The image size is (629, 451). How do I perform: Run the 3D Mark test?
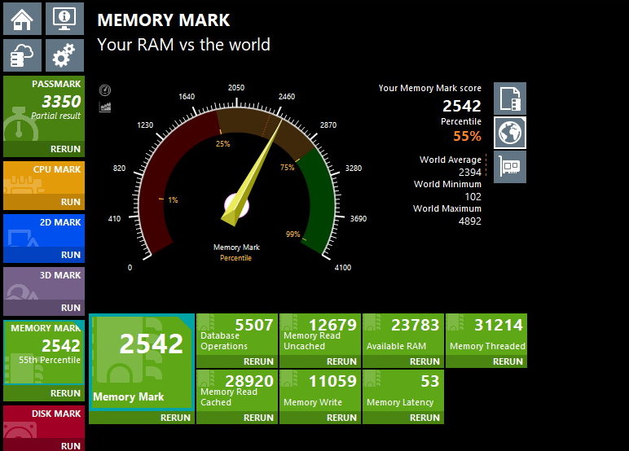coord(44,308)
